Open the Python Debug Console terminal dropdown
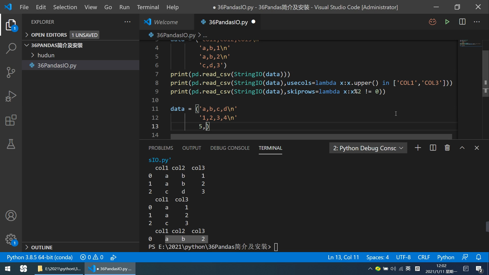Screen dimensions: 489x275 368,148
